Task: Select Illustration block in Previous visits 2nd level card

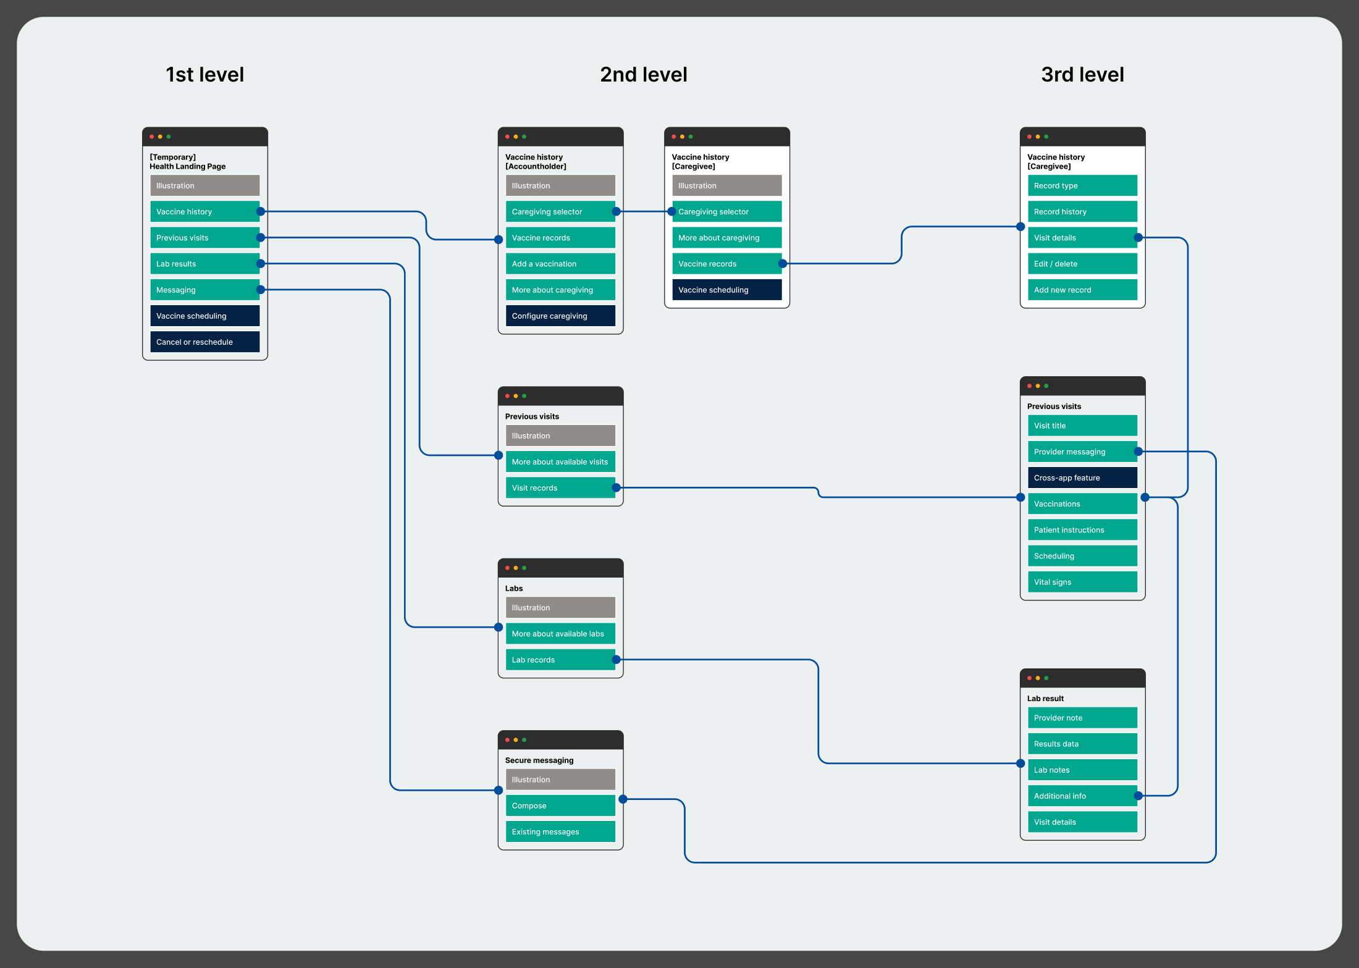Action: coord(560,436)
